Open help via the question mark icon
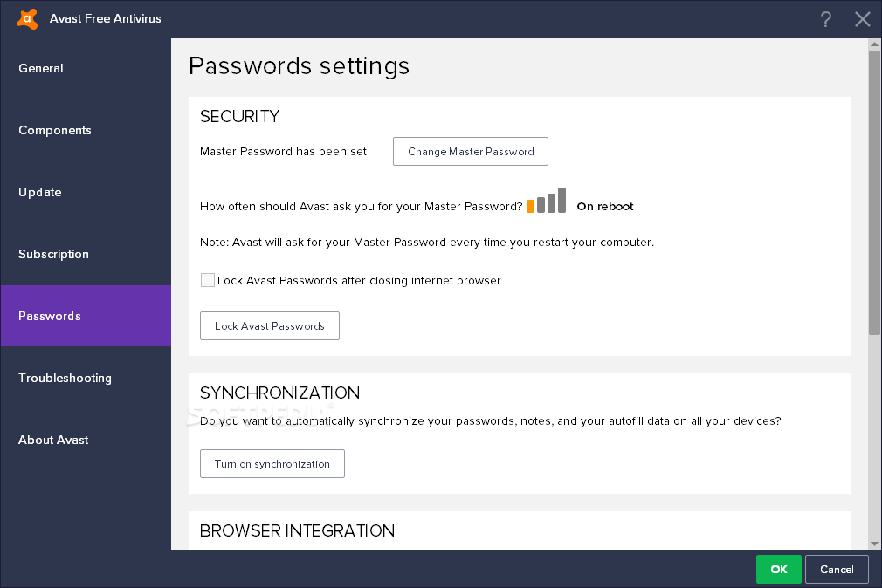Screen dimensions: 882x588 pyautogui.click(x=825, y=19)
